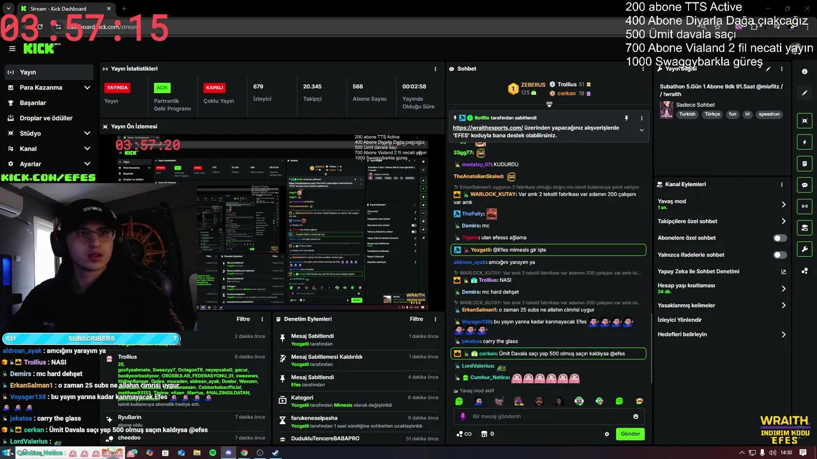
Task: Open three-dot menu of Denetim Eylemleri panel
Action: pyautogui.click(x=435, y=319)
